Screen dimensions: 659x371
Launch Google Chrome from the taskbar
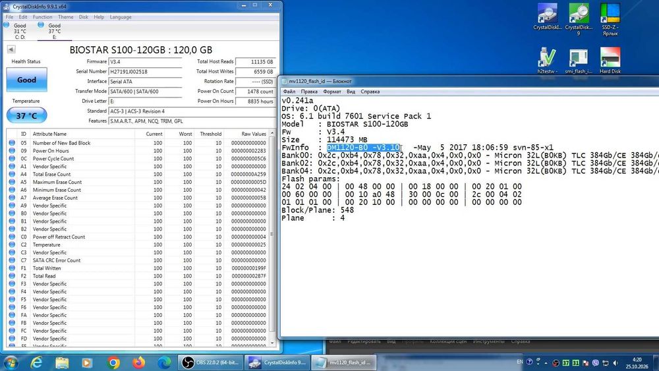(113, 362)
